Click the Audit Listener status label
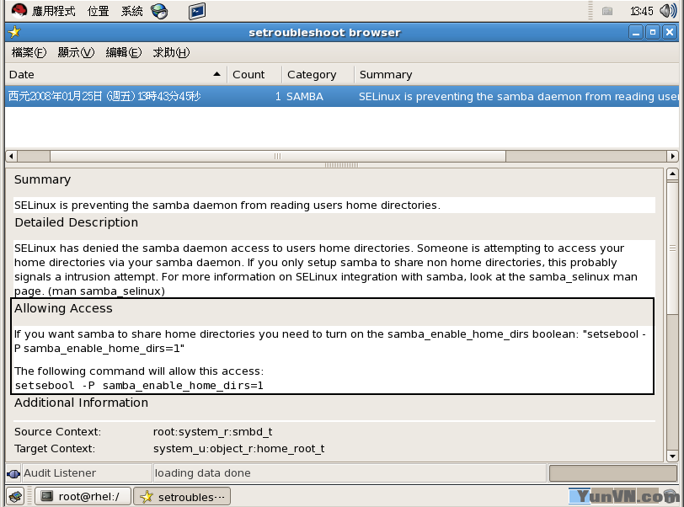 click(x=60, y=473)
